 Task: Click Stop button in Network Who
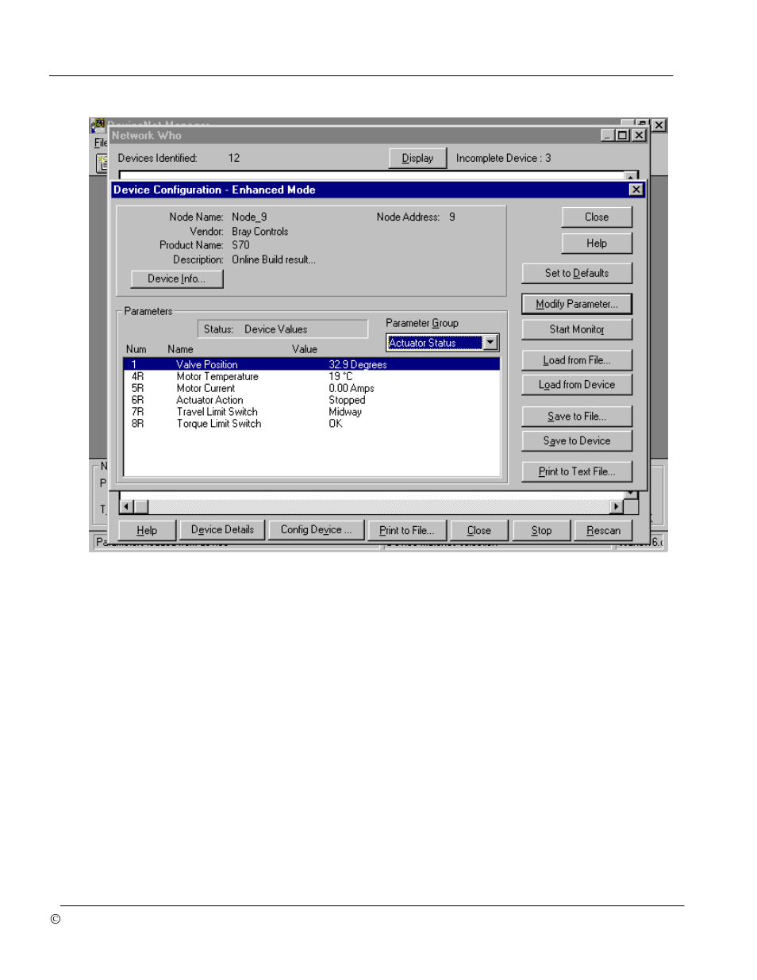point(541,531)
